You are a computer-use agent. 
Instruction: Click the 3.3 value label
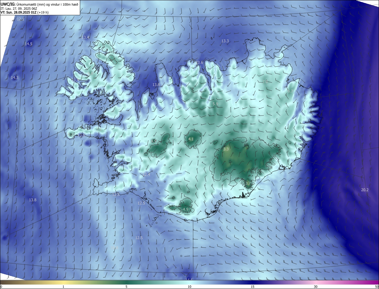point(226,149)
